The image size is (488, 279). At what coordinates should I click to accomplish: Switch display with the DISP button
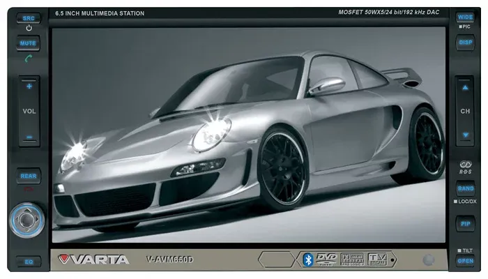466,43
